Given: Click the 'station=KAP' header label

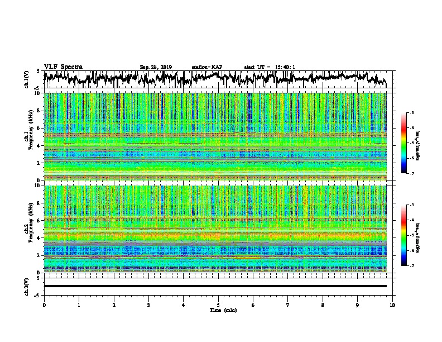Looking at the screenshot, I should pyautogui.click(x=207, y=67).
